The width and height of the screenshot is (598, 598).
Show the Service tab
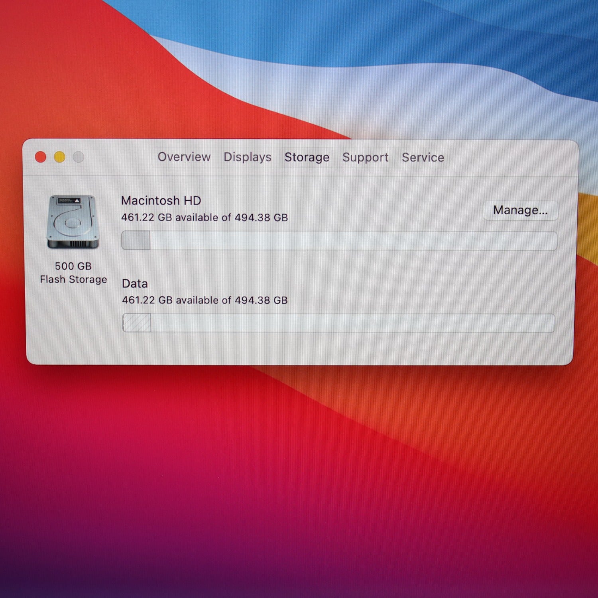point(423,157)
